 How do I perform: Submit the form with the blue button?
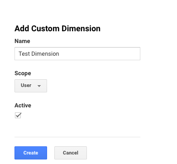31,153
